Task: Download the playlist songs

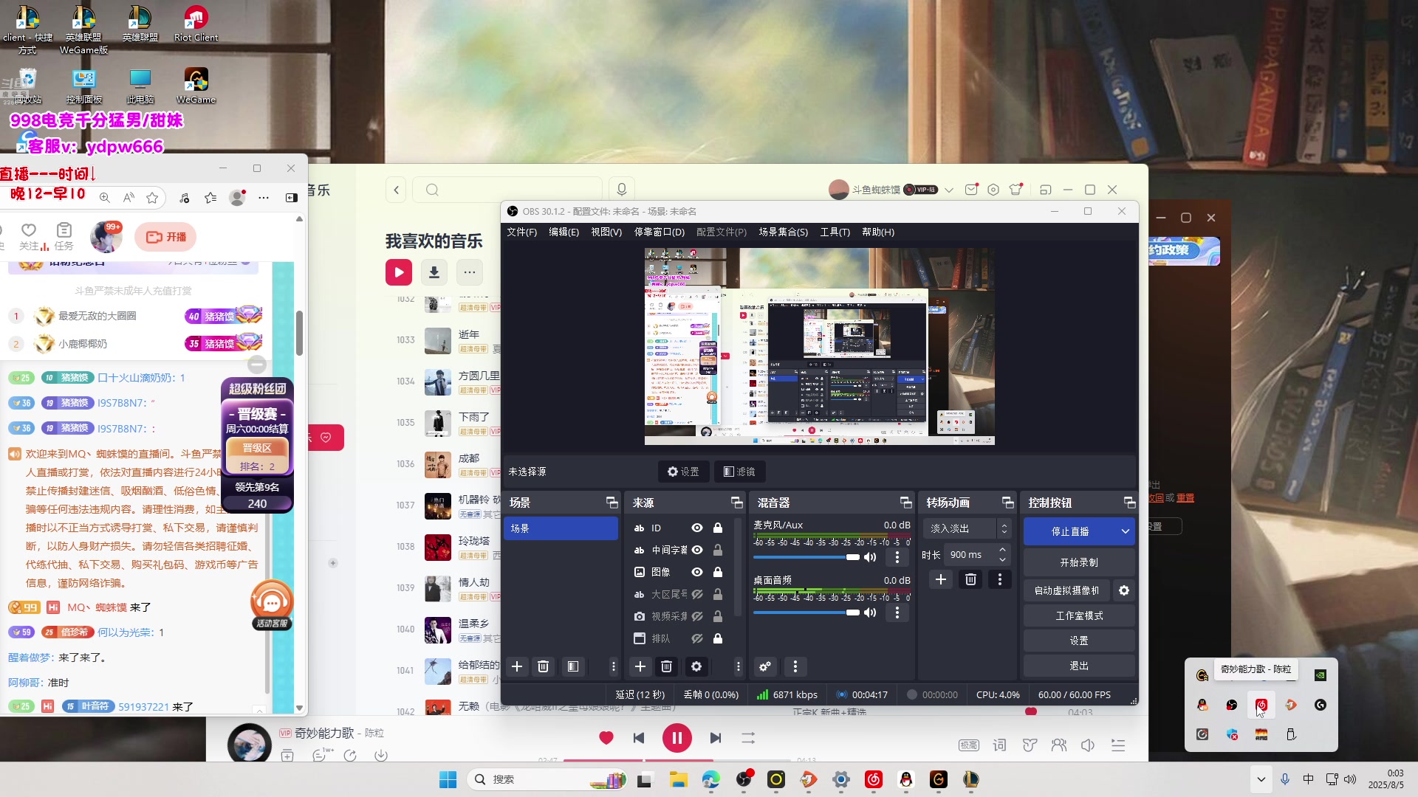Action: click(434, 272)
